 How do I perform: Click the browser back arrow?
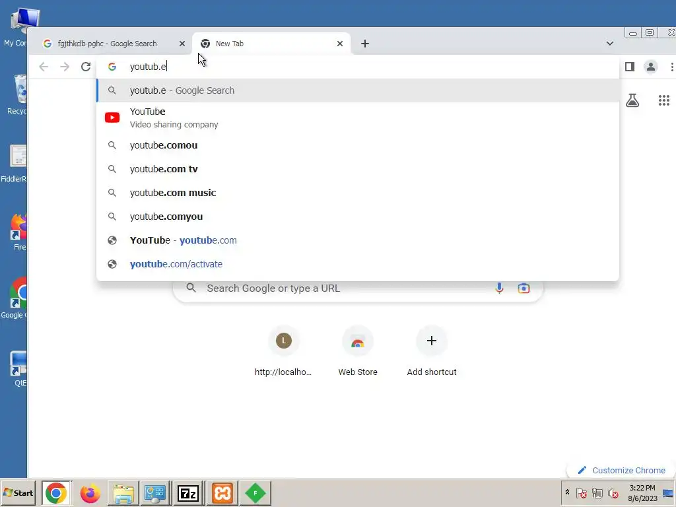tap(44, 67)
